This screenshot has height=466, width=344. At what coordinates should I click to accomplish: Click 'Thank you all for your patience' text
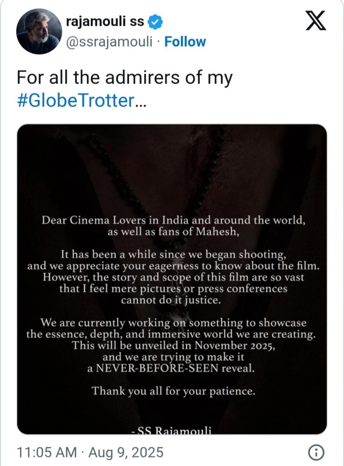pos(173,391)
